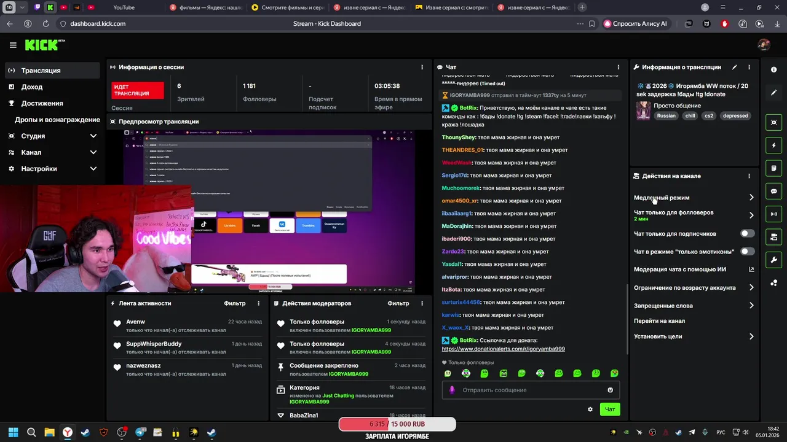The height and width of the screenshot is (442, 787).
Task: Select the lightning bolt widget icon in right rail
Action: point(773,145)
